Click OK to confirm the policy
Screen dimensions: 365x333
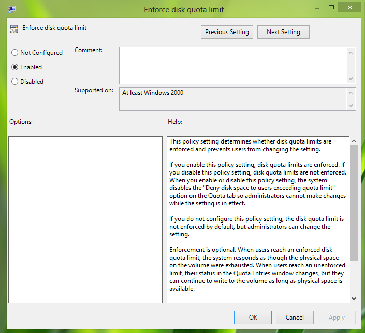[x=253, y=317]
